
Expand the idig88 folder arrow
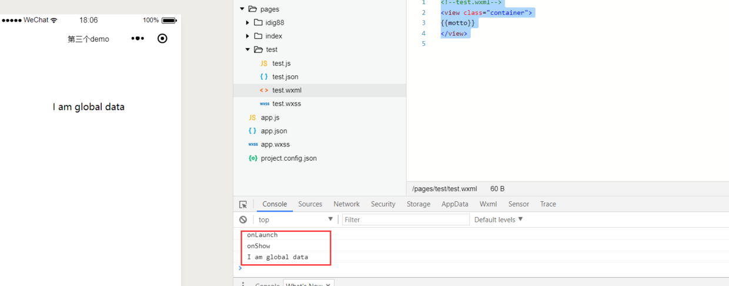click(x=248, y=22)
